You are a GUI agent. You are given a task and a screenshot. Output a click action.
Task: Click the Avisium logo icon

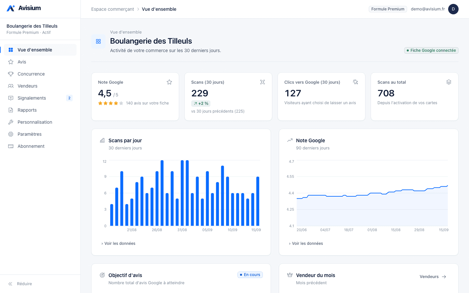(x=11, y=8)
